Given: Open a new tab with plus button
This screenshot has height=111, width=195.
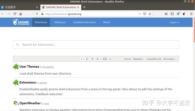Looking at the screenshot, I should [x=84, y=7].
